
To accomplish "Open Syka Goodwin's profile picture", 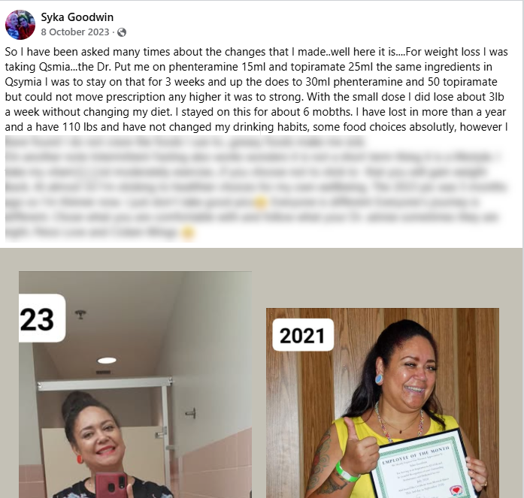I will pos(20,25).
